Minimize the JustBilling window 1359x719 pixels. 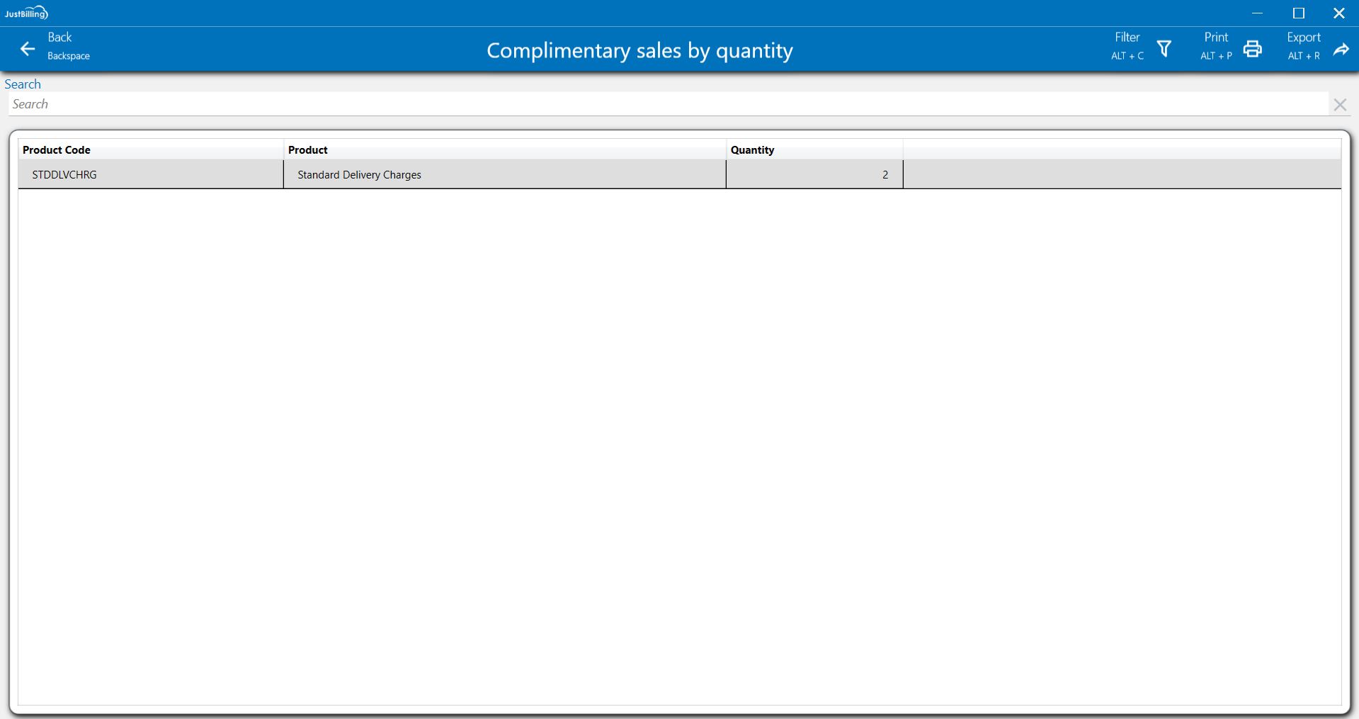tap(1257, 13)
